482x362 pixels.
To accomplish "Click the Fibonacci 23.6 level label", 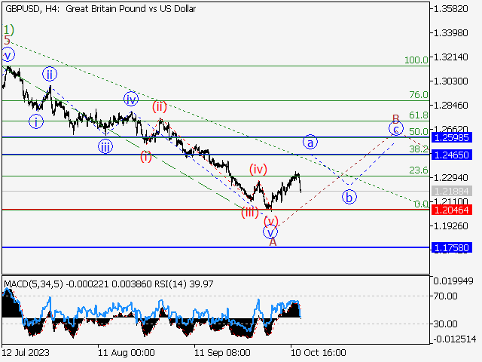I will 419,170.
